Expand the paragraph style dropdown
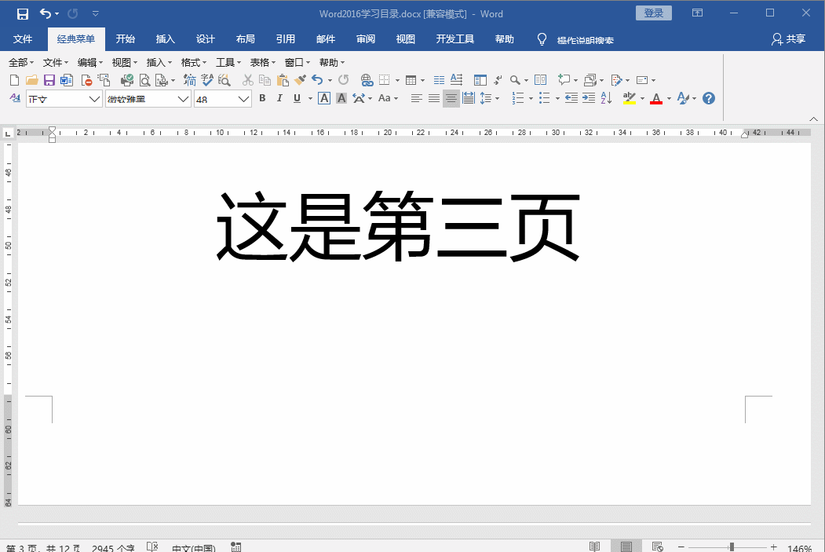This screenshot has width=825, height=552. tap(94, 98)
